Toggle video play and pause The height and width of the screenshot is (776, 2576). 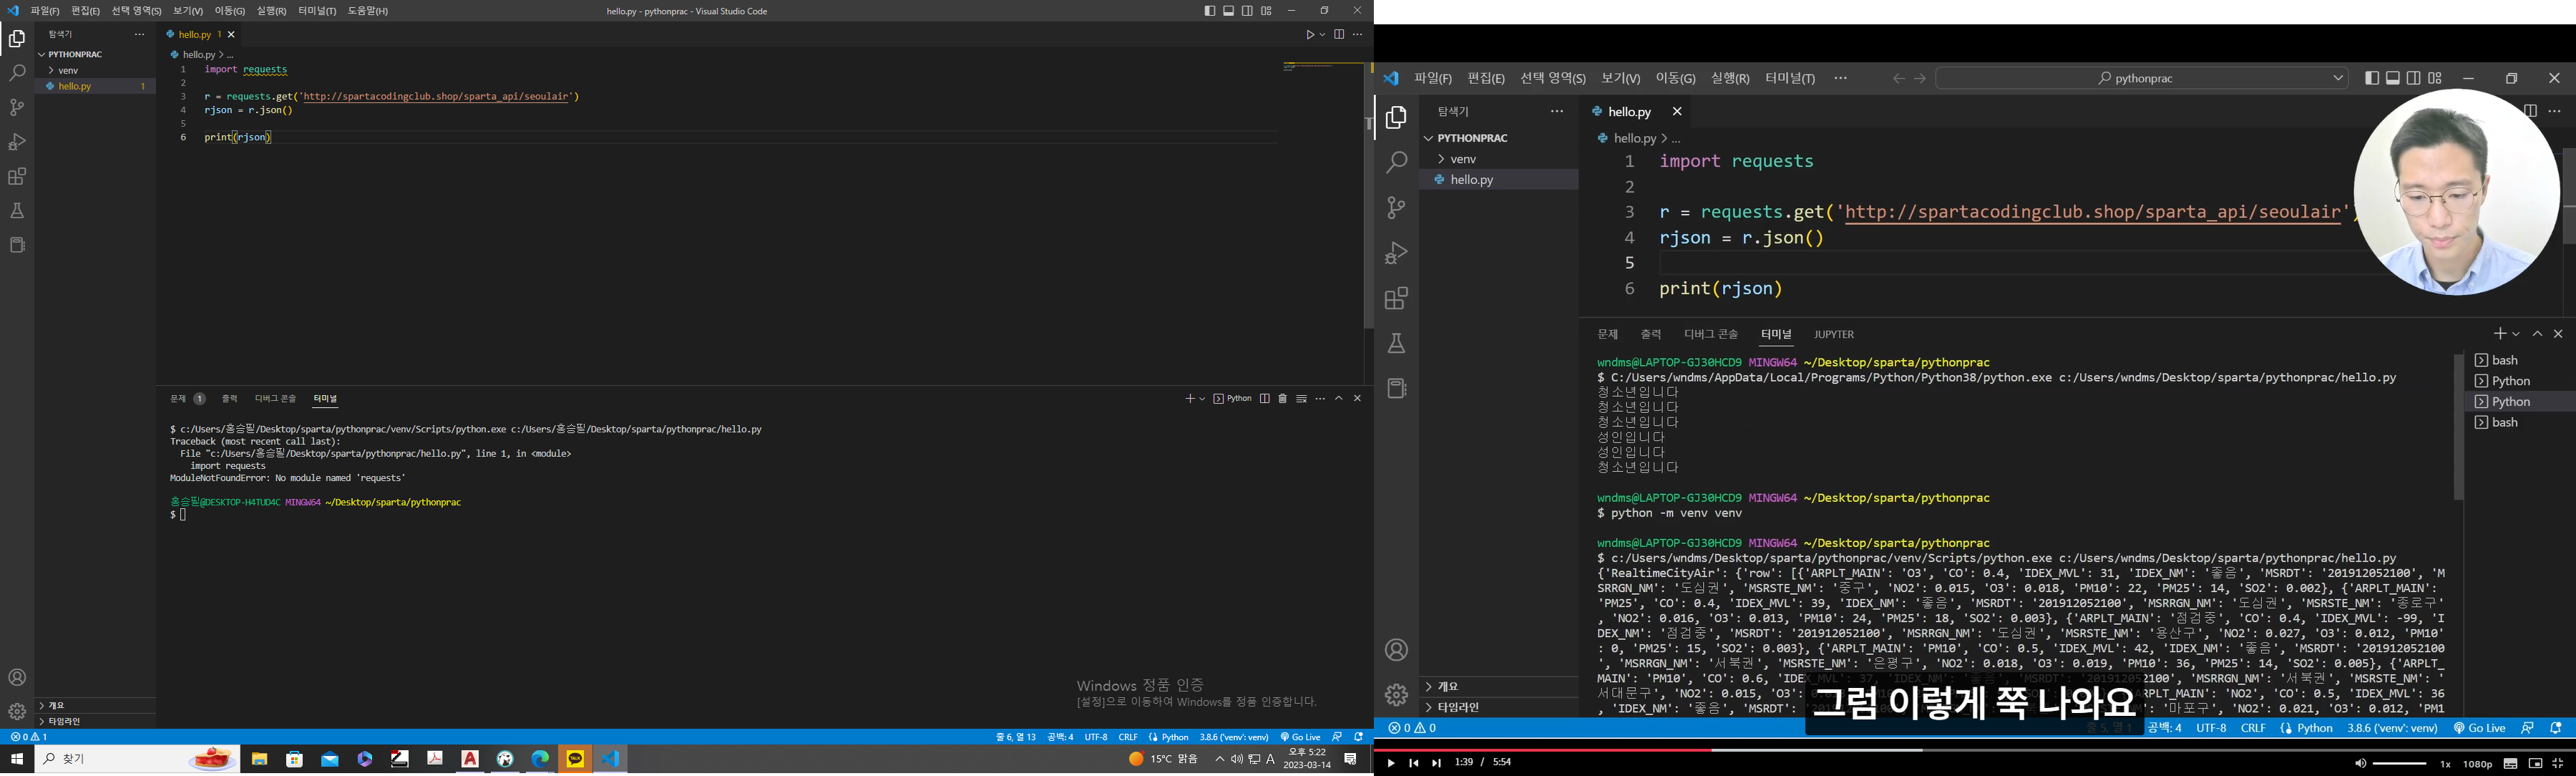[x=1390, y=763]
